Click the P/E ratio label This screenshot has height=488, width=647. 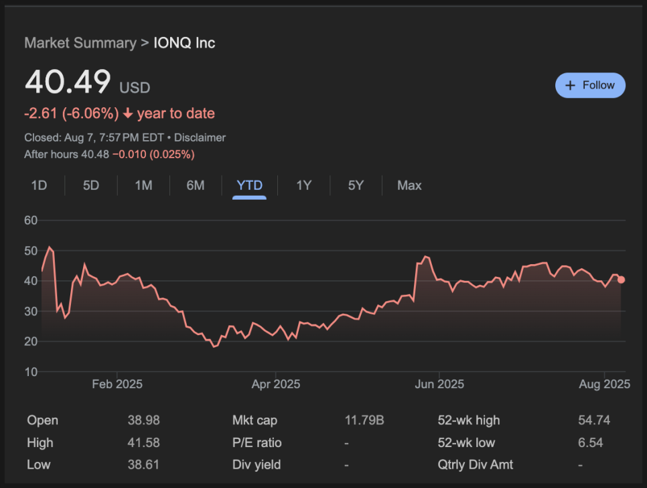[257, 442]
